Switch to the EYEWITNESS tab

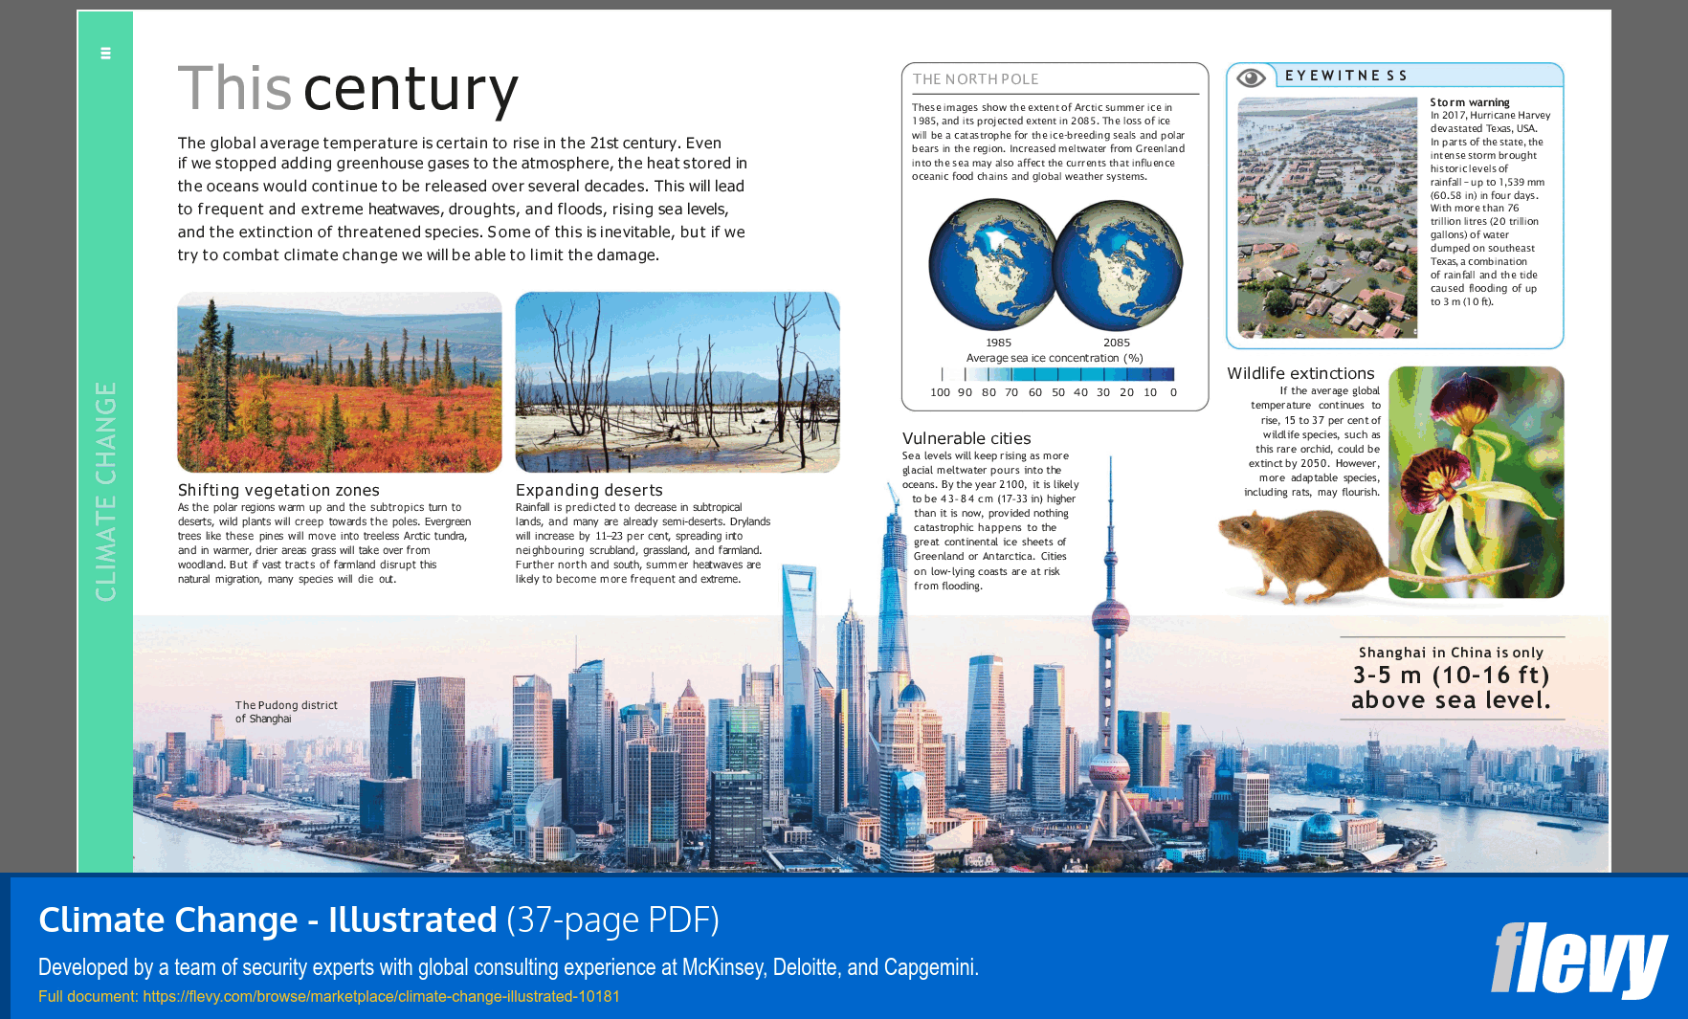pyautogui.click(x=1345, y=75)
